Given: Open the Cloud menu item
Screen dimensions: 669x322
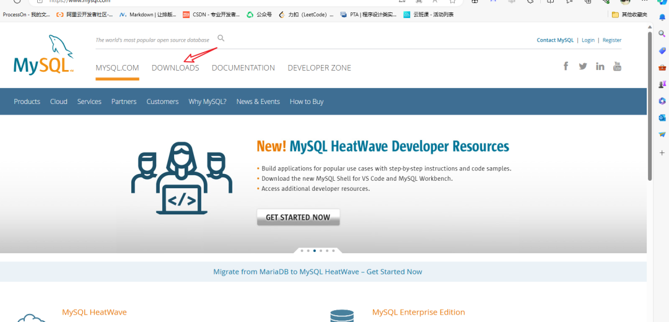Looking at the screenshot, I should pyautogui.click(x=58, y=102).
